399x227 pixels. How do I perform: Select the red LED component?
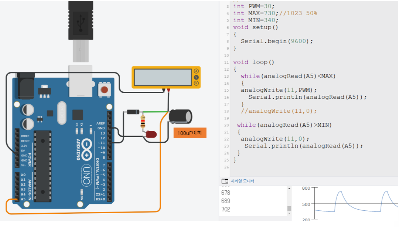click(151, 134)
